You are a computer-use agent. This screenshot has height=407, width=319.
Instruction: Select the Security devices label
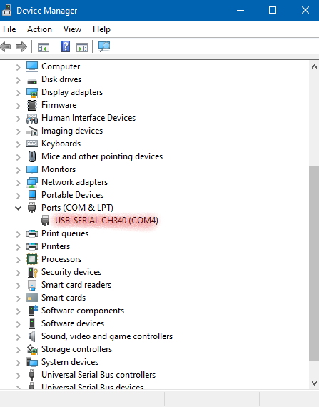tap(71, 272)
